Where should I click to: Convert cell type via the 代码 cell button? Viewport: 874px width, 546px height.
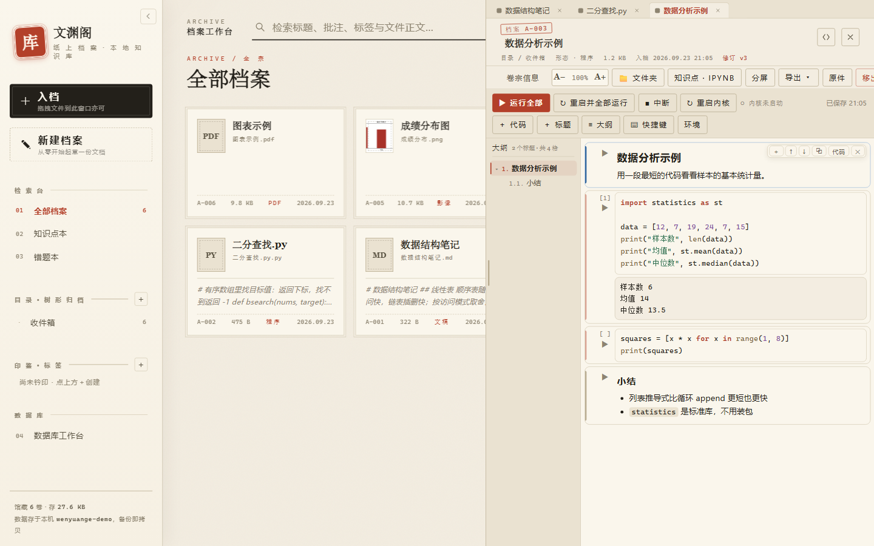(838, 152)
